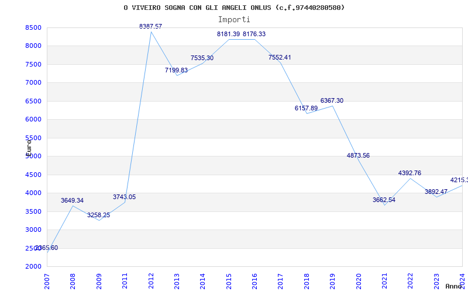Click x-axis year label 2011
This screenshot has width=468, height=292.
click(x=125, y=281)
